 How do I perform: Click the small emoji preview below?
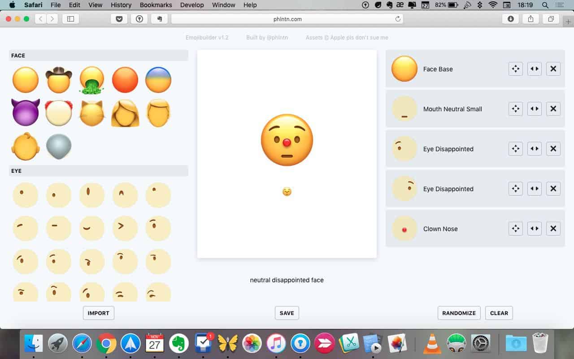tap(287, 192)
